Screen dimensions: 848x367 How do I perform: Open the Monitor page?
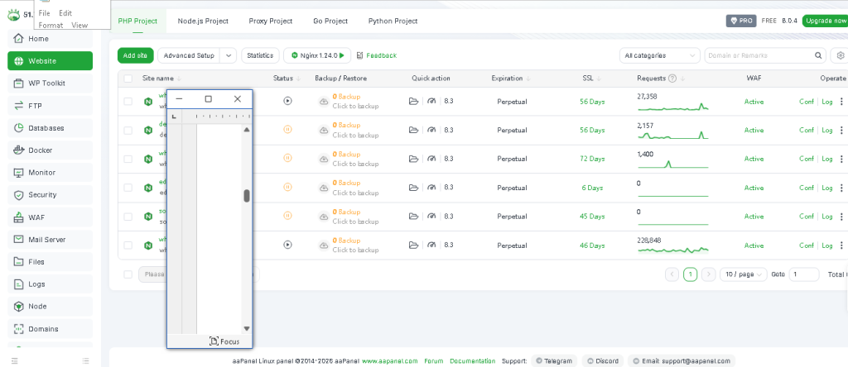pyautogui.click(x=50, y=173)
